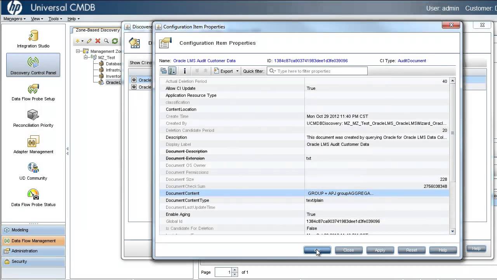This screenshot has height=280, width=497.
Task: Click the Reset button
Action: [412, 250]
